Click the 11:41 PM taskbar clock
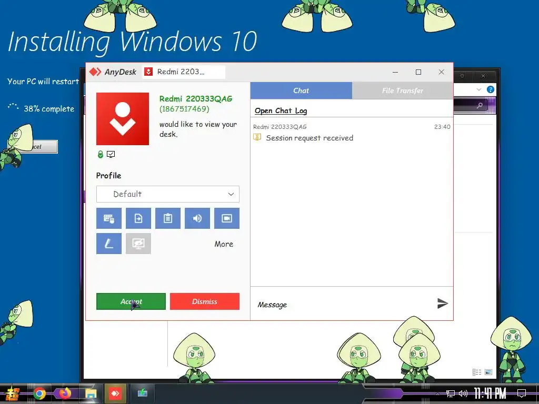Screen dimensions: 539x404 coord(490,393)
